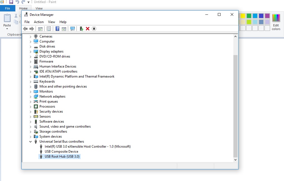
Task: Click the Security devices category icon
Action: [x=36, y=111]
